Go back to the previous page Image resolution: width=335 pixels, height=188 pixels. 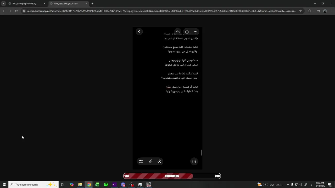pos(4,11)
